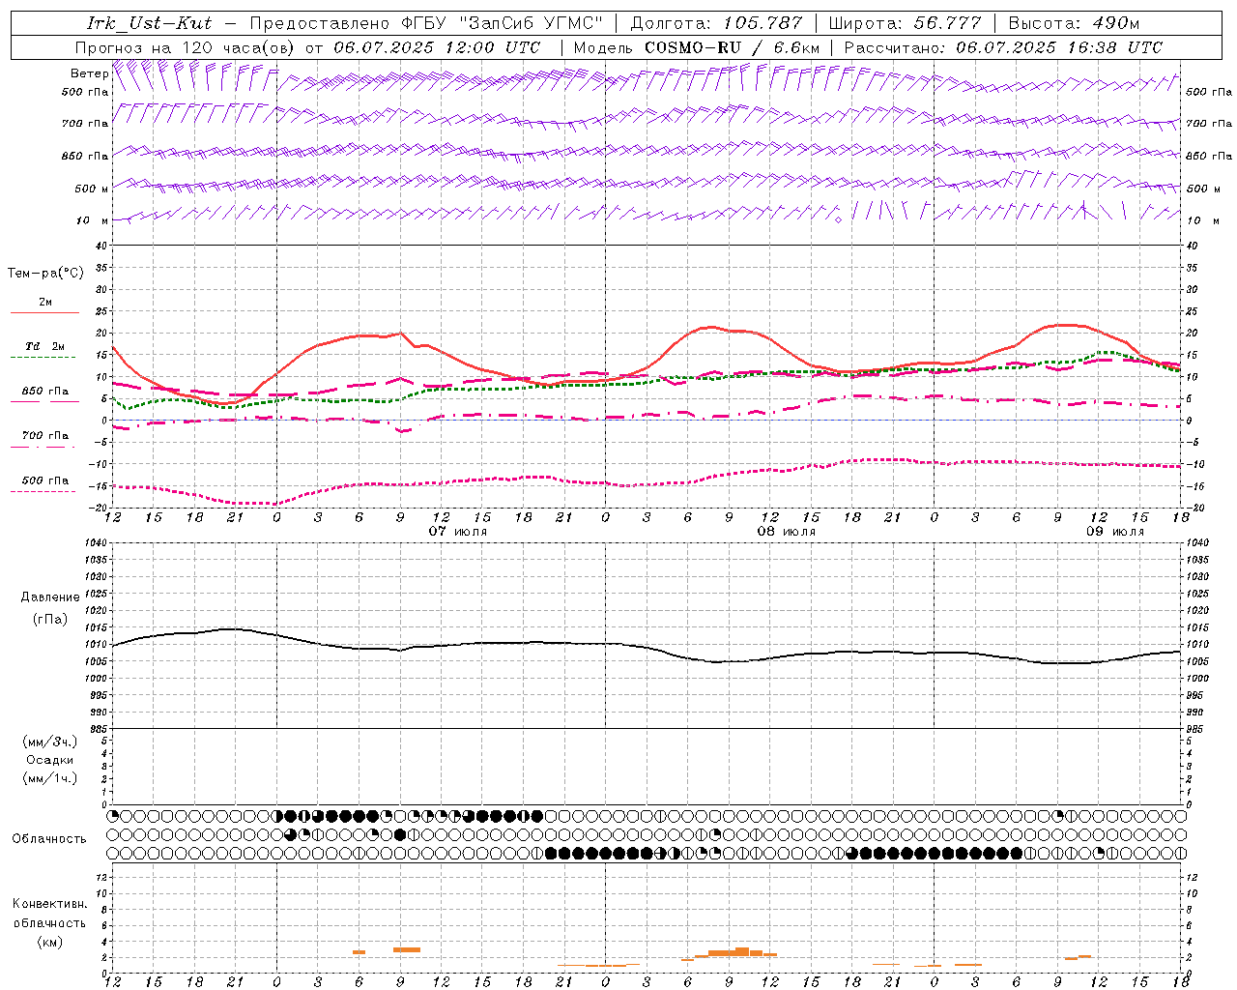Click the "Конвективн." convective cloud label
The height and width of the screenshot is (990, 1237).
[x=49, y=904]
